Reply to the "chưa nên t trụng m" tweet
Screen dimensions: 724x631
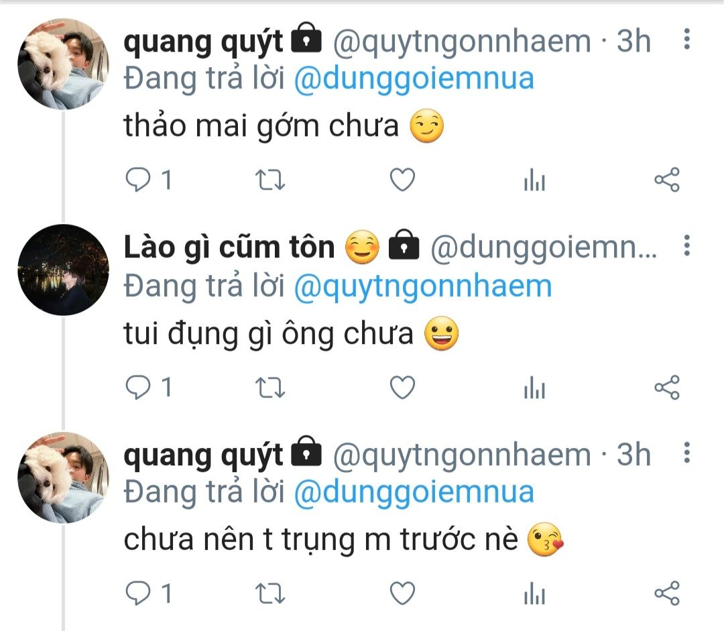tap(139, 593)
